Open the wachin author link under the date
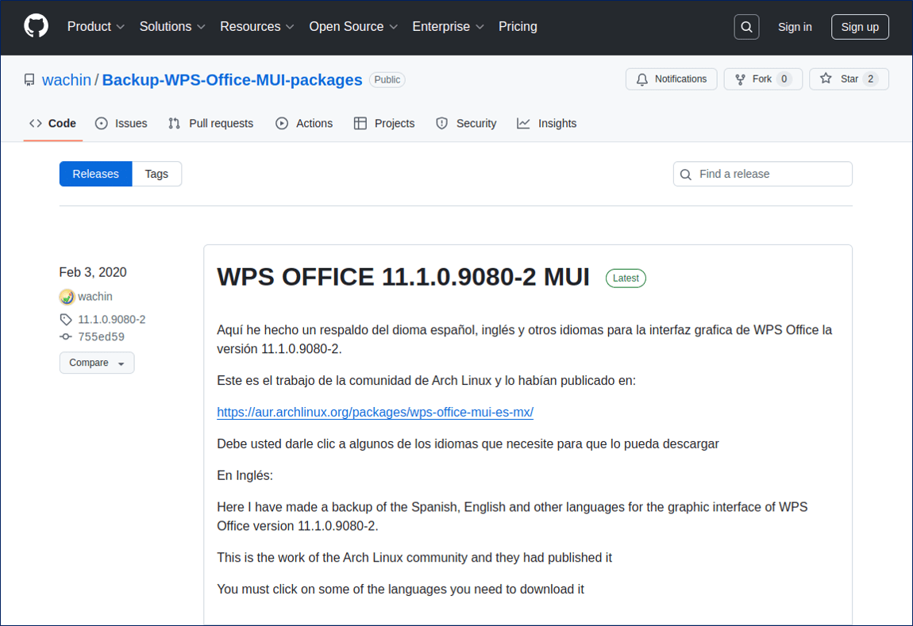 tap(95, 297)
